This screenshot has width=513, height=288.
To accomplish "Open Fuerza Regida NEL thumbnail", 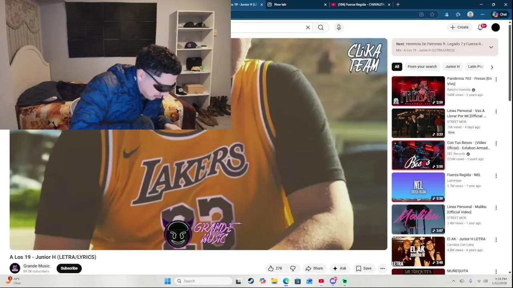I will [x=418, y=187].
